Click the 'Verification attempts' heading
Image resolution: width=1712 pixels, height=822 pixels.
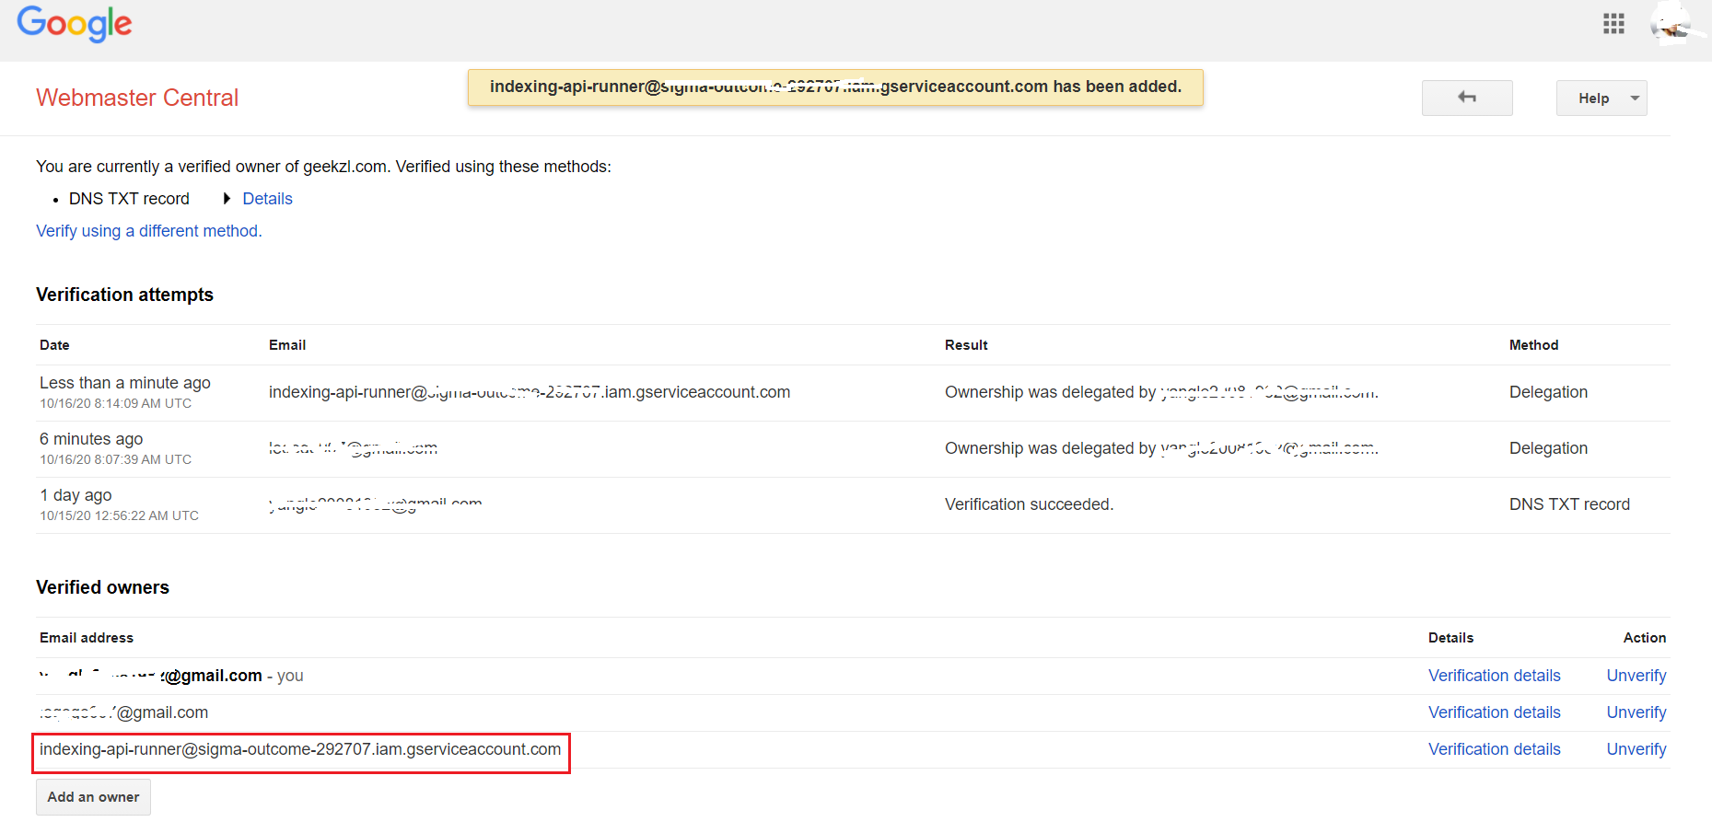pos(124,295)
